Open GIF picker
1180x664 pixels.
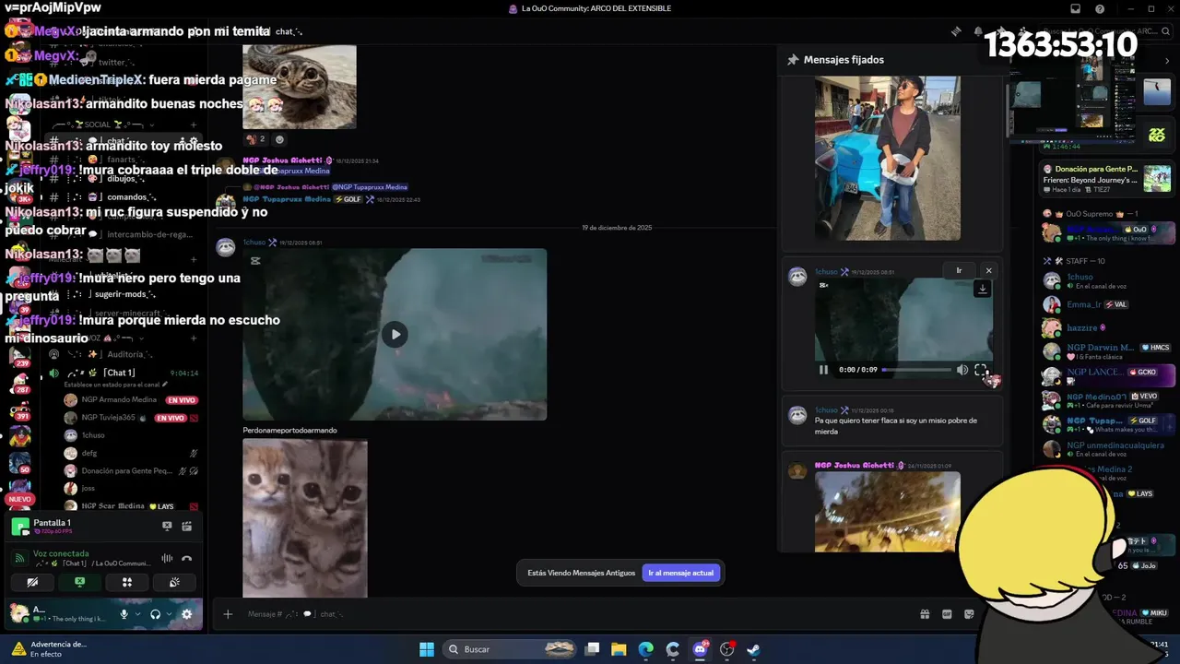pos(947,614)
